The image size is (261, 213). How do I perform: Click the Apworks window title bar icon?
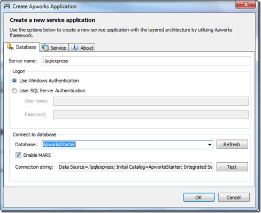point(7,6)
